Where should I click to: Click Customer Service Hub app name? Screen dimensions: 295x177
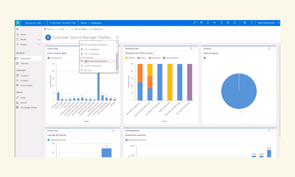click(63, 23)
